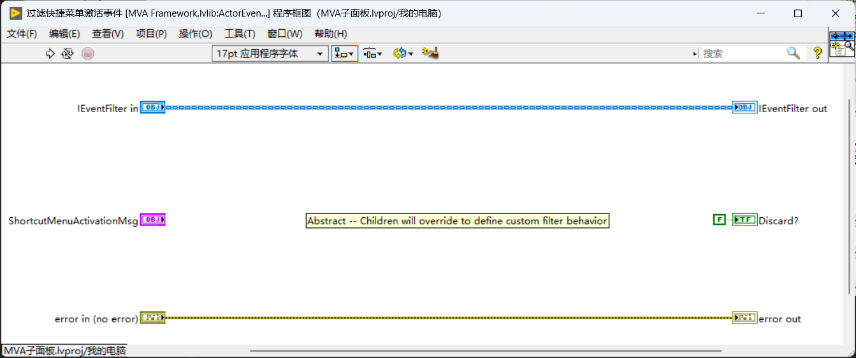Click the LabVIEW icon in the title bar
The image size is (856, 358).
point(16,13)
